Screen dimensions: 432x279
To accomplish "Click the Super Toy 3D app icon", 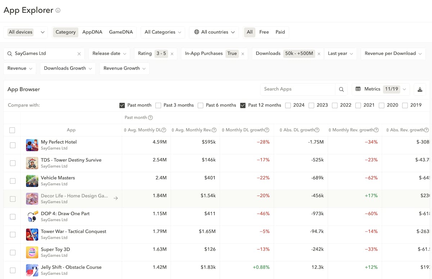I will click(32, 252).
